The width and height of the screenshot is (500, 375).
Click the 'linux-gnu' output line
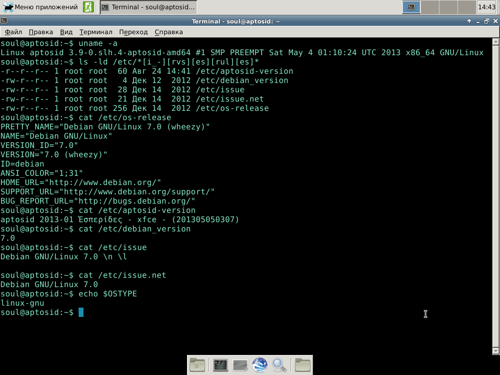tap(22, 303)
